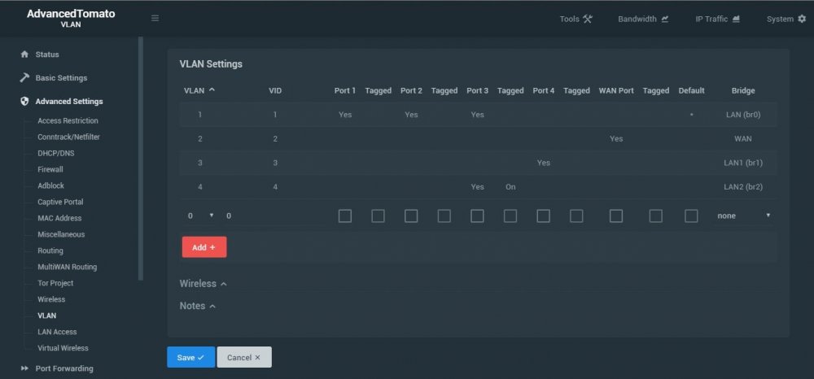Click the Cancel button

[x=244, y=357]
